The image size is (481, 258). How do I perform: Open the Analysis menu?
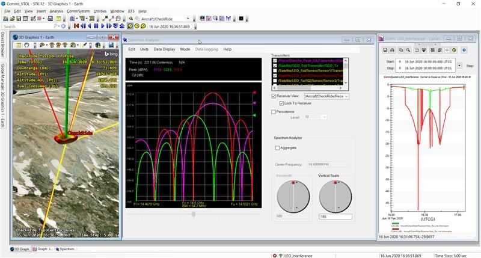tap(56, 11)
